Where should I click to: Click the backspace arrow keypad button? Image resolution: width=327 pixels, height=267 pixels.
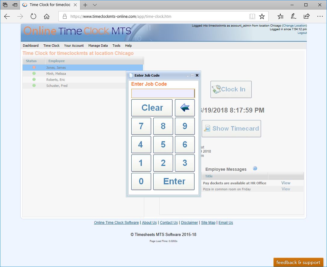click(185, 108)
